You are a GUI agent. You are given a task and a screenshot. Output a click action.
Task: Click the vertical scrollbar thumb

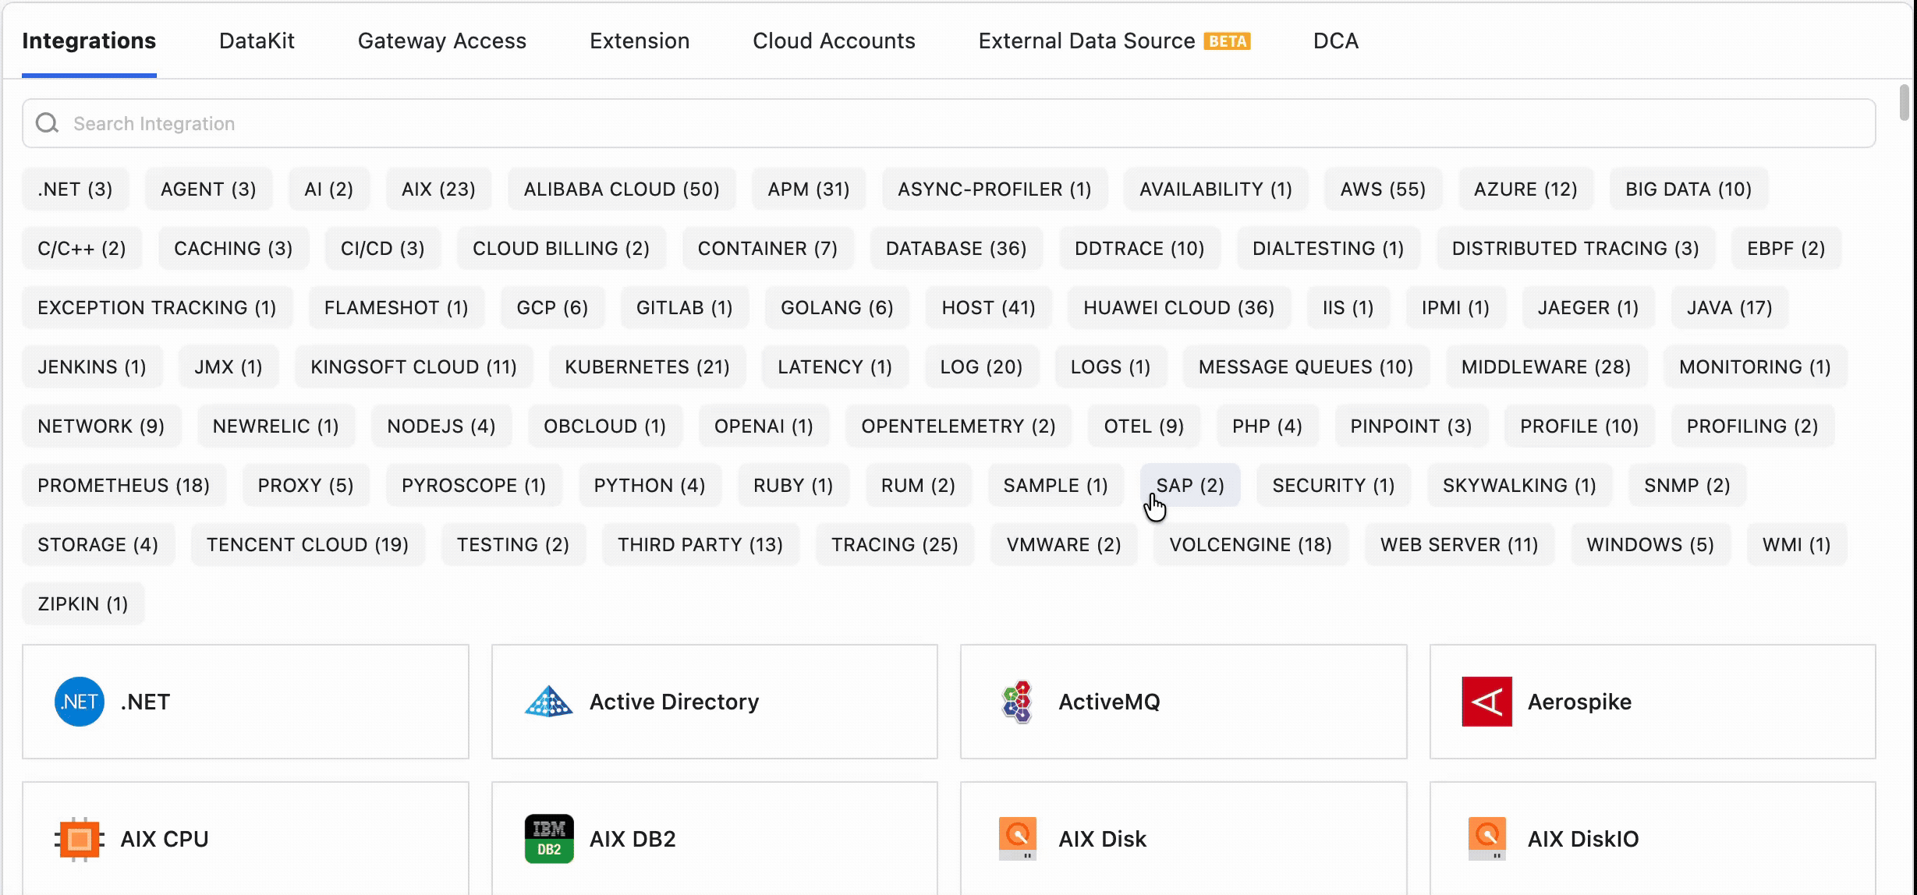(1904, 102)
